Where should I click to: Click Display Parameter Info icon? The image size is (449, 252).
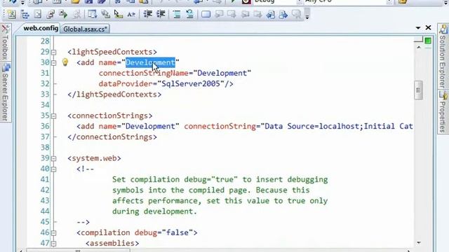click(106, 14)
